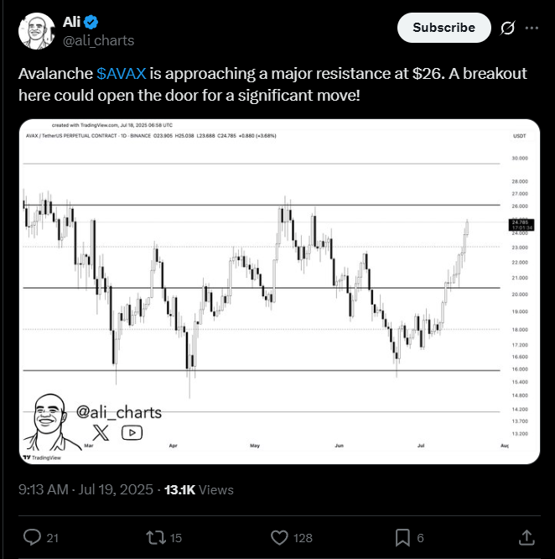Bookmark the post with the bookmark icon
This screenshot has height=559, width=555.
402,538
